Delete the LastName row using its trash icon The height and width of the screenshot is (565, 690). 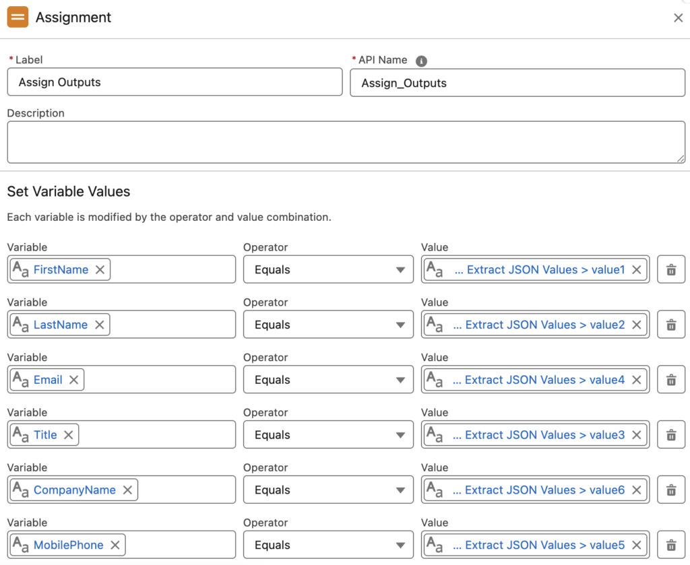tap(671, 325)
